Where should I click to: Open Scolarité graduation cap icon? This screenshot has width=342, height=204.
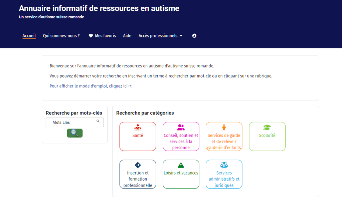pyautogui.click(x=267, y=128)
